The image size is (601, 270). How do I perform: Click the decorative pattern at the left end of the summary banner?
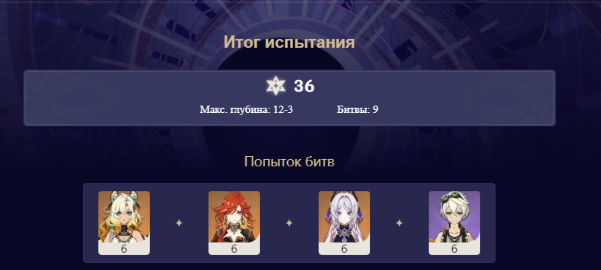point(54,98)
